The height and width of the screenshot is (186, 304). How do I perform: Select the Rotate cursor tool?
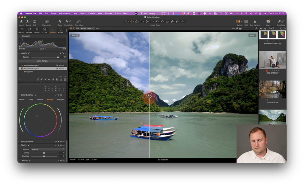147,22
